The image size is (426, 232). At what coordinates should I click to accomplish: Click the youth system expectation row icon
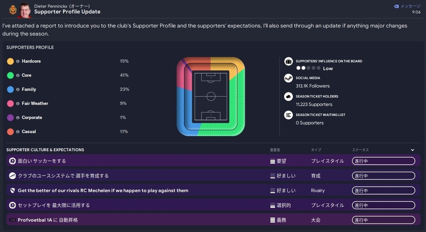coord(12,176)
